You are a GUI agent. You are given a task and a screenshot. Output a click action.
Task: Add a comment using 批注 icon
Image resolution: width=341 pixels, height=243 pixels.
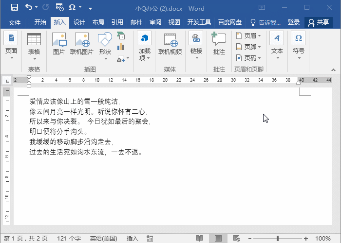click(219, 45)
